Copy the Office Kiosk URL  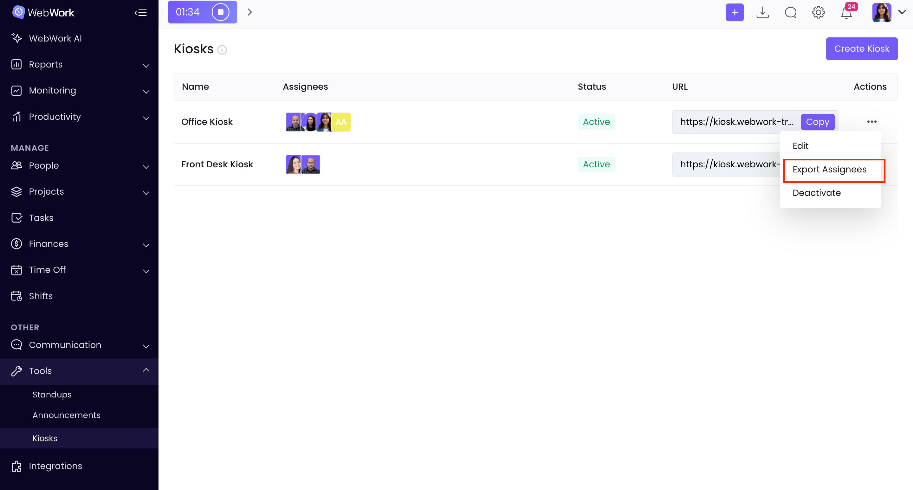pos(817,122)
